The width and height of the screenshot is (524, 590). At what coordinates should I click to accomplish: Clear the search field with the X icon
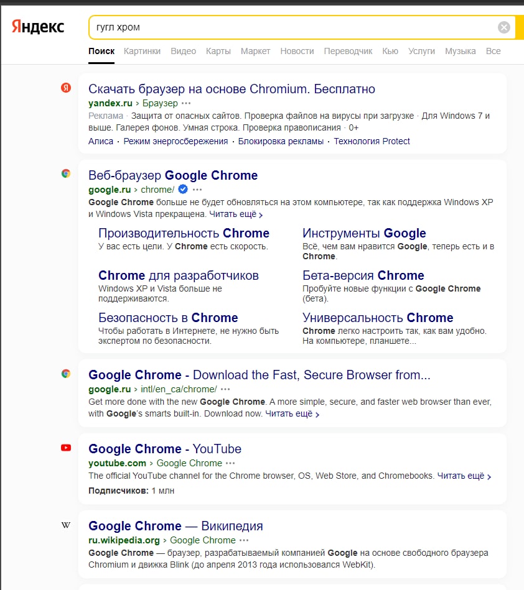coord(504,27)
